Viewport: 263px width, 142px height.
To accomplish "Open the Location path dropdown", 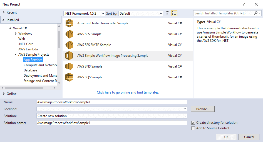I will click(185, 109).
